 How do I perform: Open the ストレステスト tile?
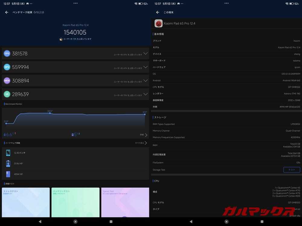26,202
